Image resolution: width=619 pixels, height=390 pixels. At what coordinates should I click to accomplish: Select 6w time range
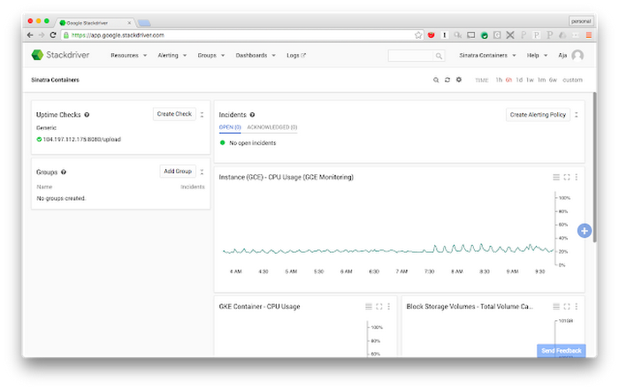tap(553, 80)
